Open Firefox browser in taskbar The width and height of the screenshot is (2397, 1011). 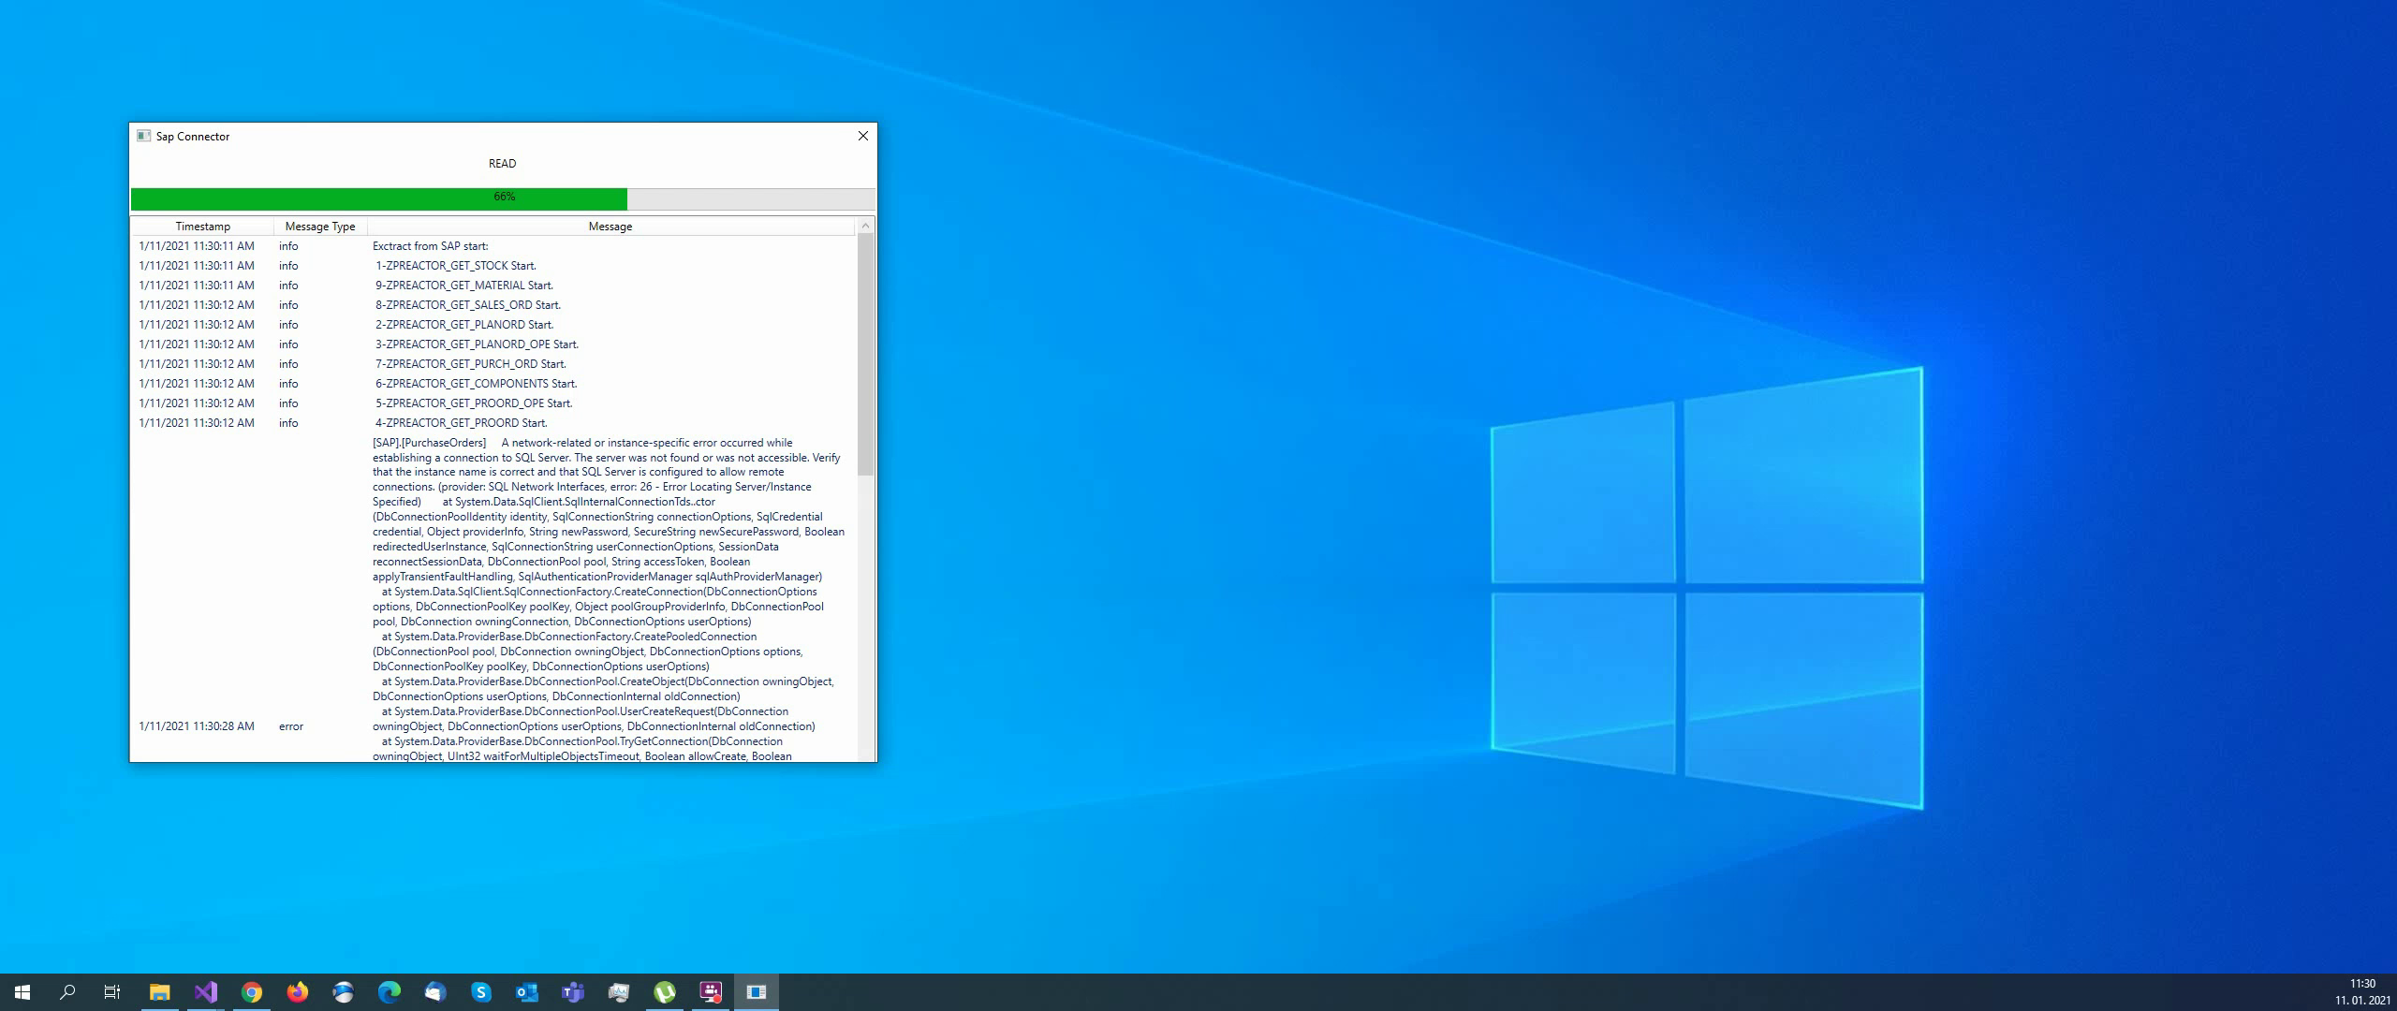298,992
